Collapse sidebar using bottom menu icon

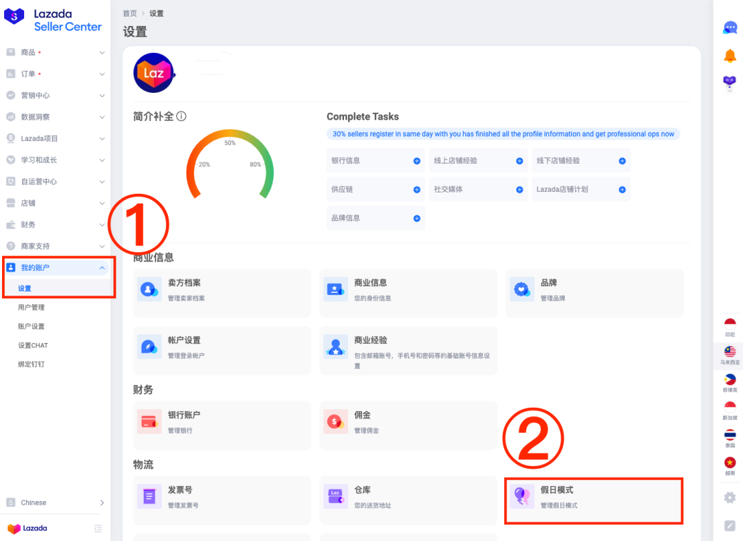pos(98,528)
